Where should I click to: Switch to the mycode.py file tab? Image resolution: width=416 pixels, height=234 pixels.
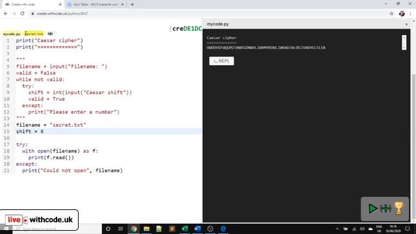(12, 34)
